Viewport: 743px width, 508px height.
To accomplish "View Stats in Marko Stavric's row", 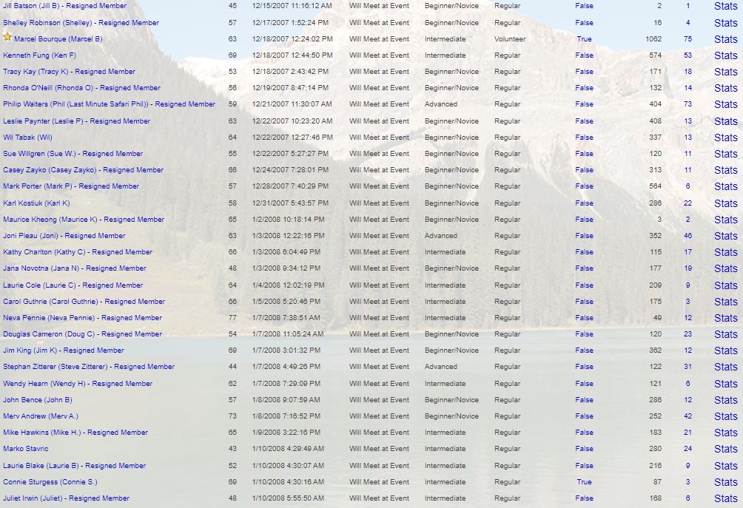I will pyautogui.click(x=725, y=449).
